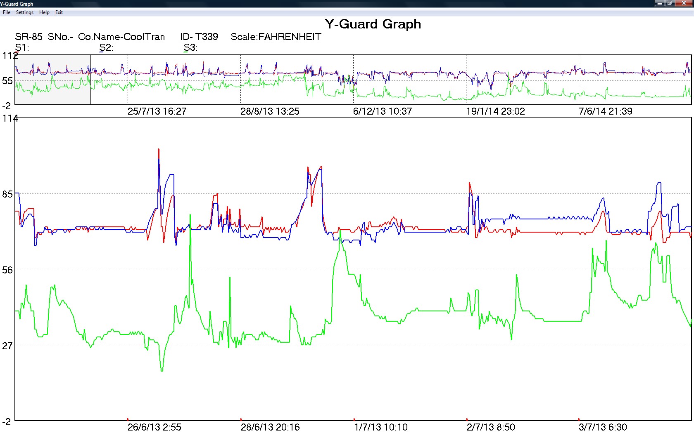
Task: Click the S3: sensor legend label
Action: pos(190,47)
